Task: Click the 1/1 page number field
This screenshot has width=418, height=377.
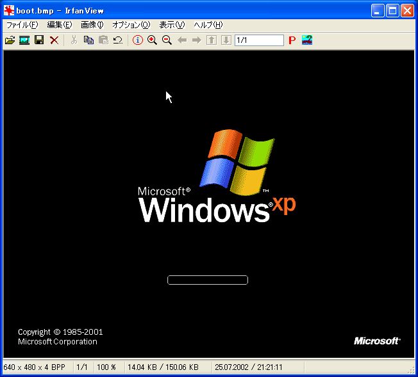Action: 259,40
